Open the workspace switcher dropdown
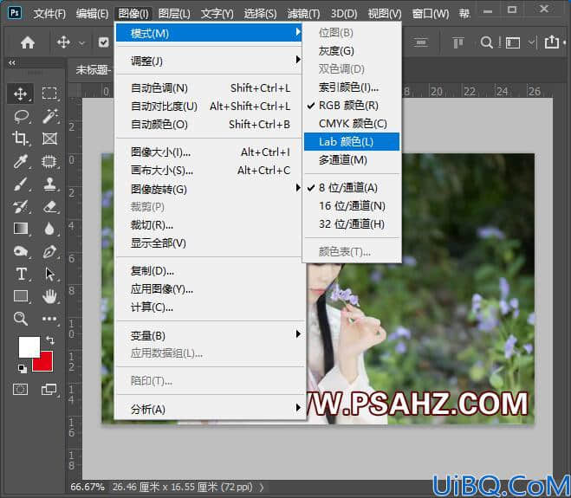The width and height of the screenshot is (571, 498). coord(532,42)
